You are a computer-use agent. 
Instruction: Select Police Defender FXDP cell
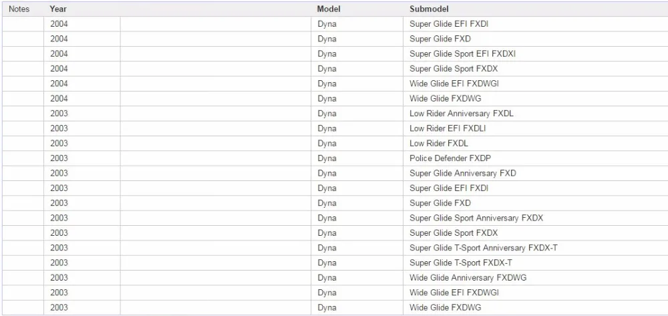pos(450,158)
